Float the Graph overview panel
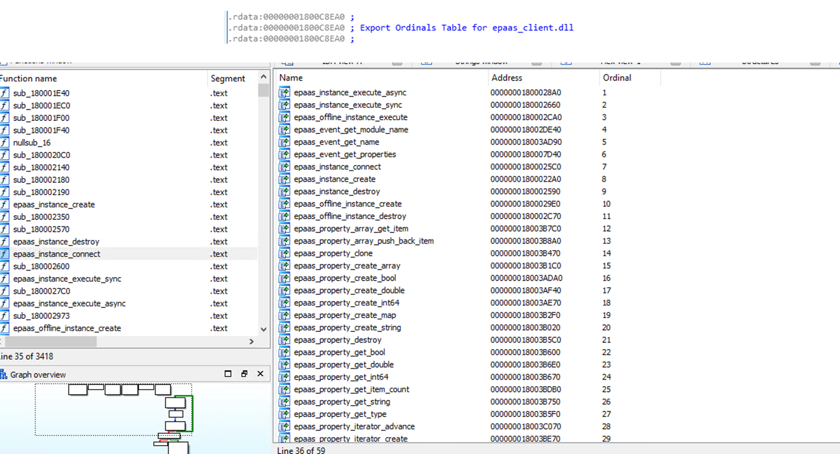This screenshot has height=454, width=840. click(x=244, y=374)
